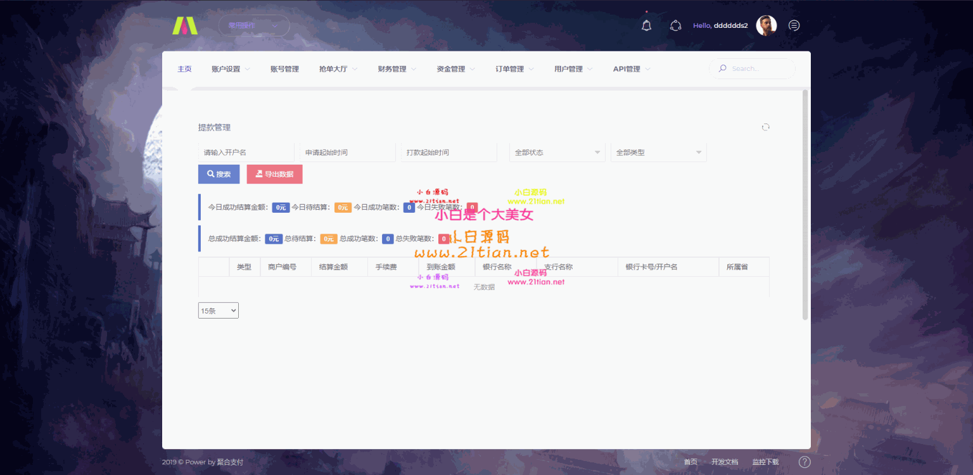973x475 pixels.
Task: Click the 提款管理 heading
Action: pos(215,127)
